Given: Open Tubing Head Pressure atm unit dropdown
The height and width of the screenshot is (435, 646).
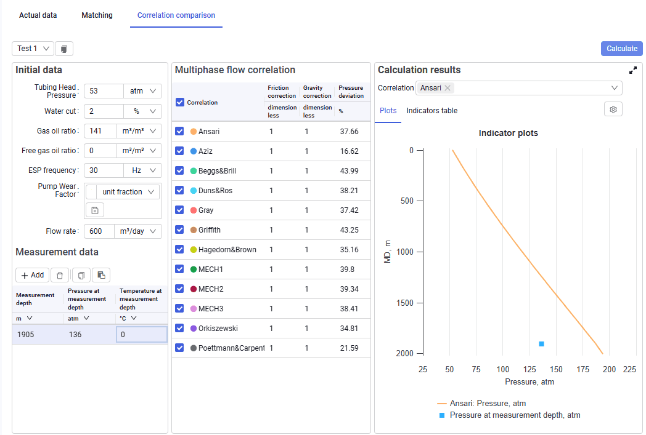Looking at the screenshot, I should click(142, 91).
